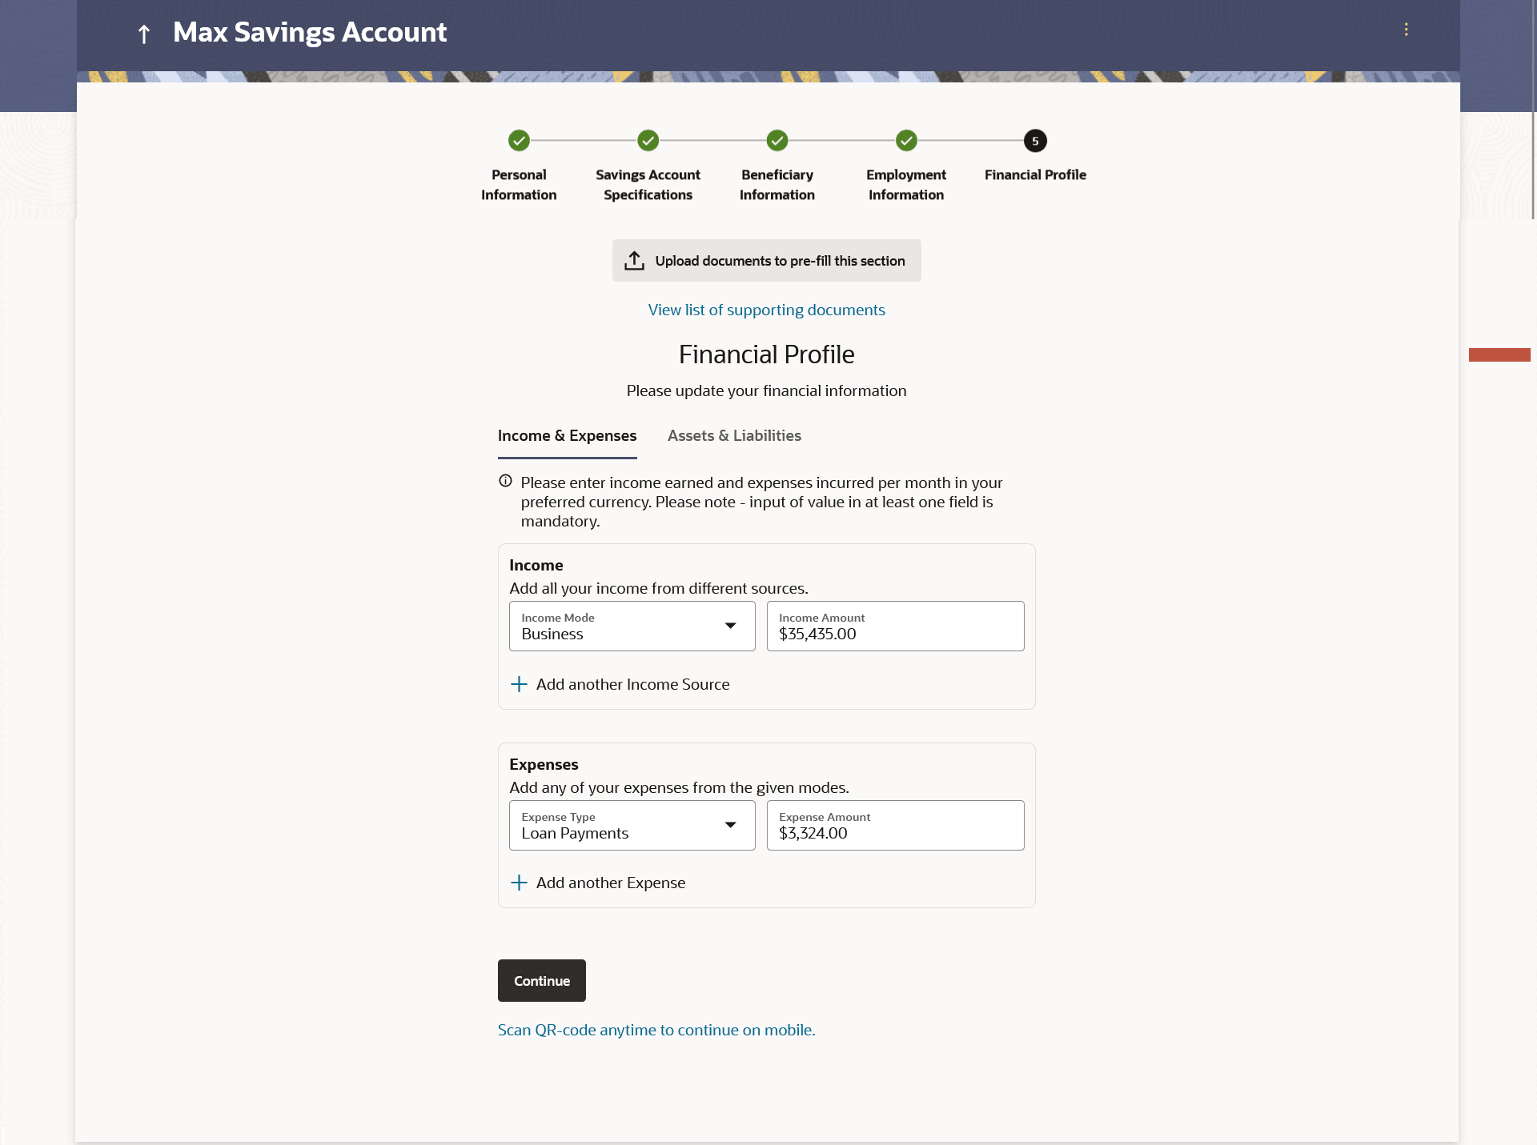1537x1145 pixels.
Task: Click the back arrow beside Max Savings Account
Action: [x=144, y=34]
